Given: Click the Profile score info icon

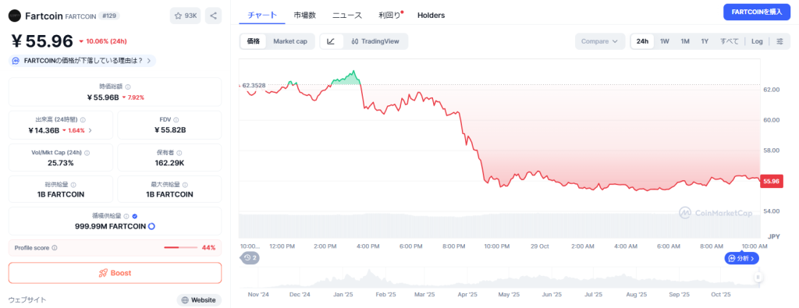Looking at the screenshot, I should coord(55,248).
